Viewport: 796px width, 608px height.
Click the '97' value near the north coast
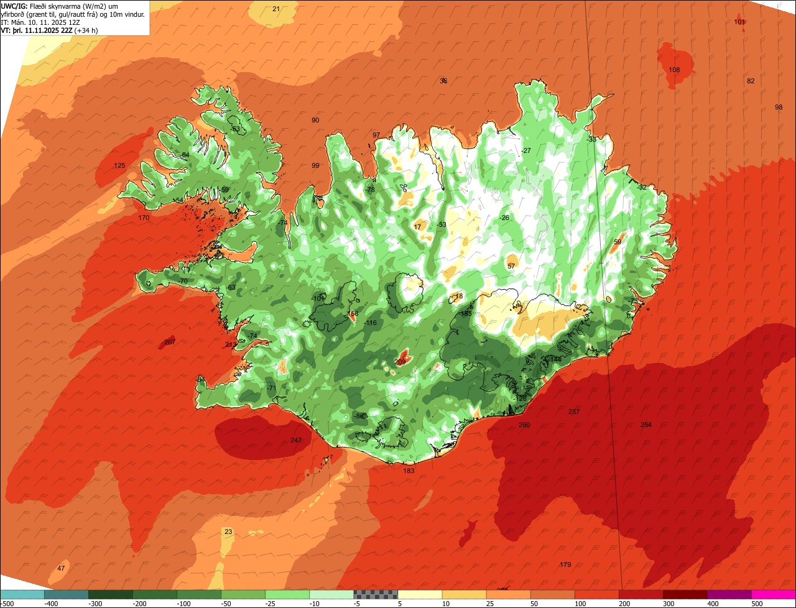(x=376, y=135)
